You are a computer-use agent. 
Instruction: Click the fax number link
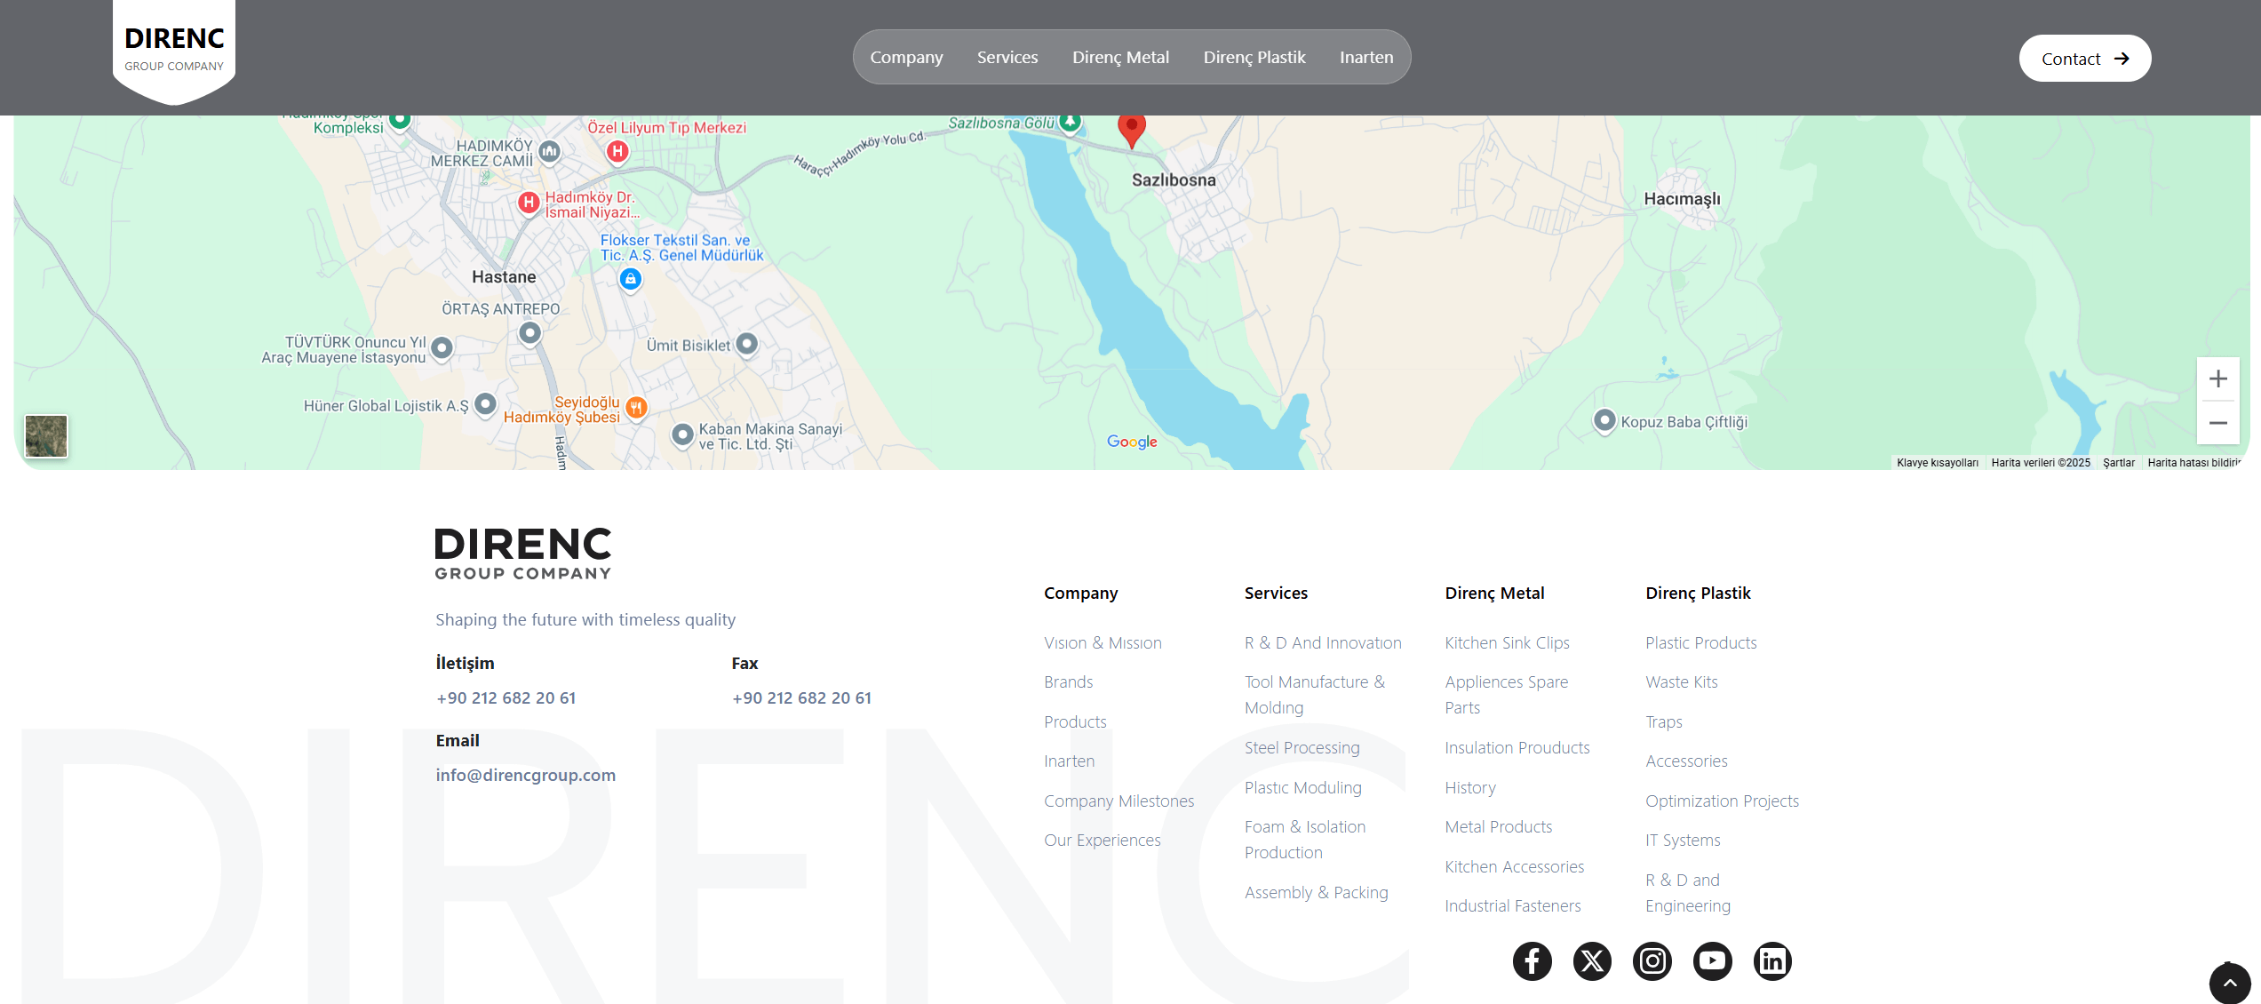[801, 698]
